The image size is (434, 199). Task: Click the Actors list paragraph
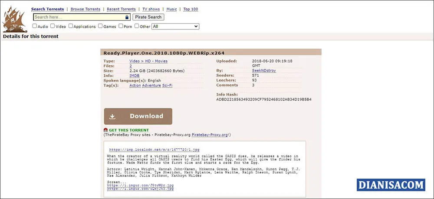coord(204,172)
